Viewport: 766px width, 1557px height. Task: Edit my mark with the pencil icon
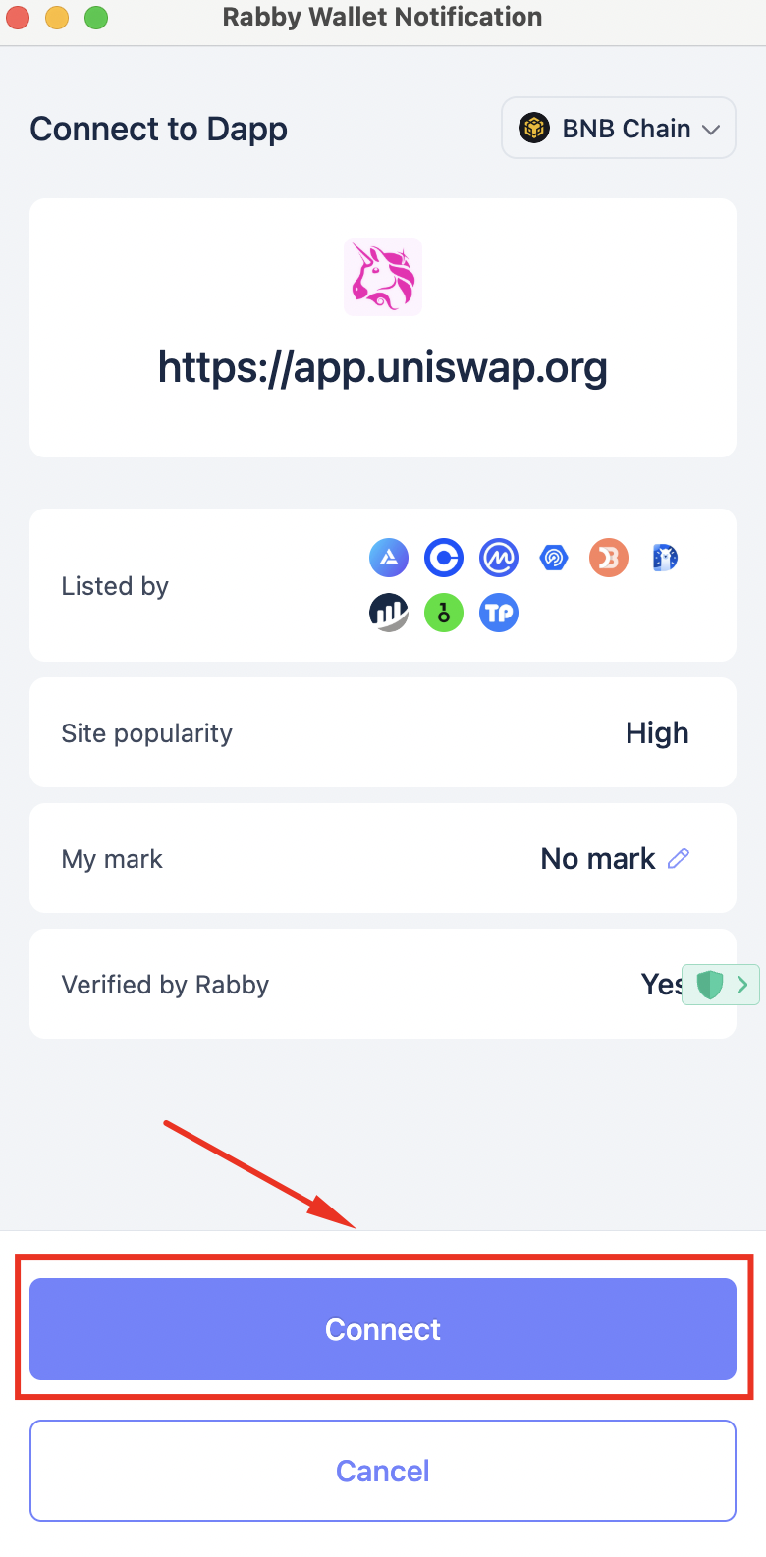pyautogui.click(x=679, y=858)
